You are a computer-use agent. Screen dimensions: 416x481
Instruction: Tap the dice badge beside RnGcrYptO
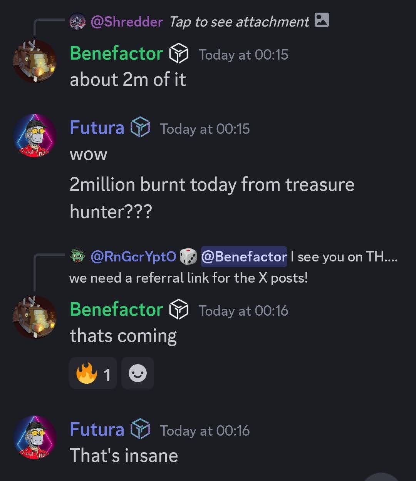[188, 256]
